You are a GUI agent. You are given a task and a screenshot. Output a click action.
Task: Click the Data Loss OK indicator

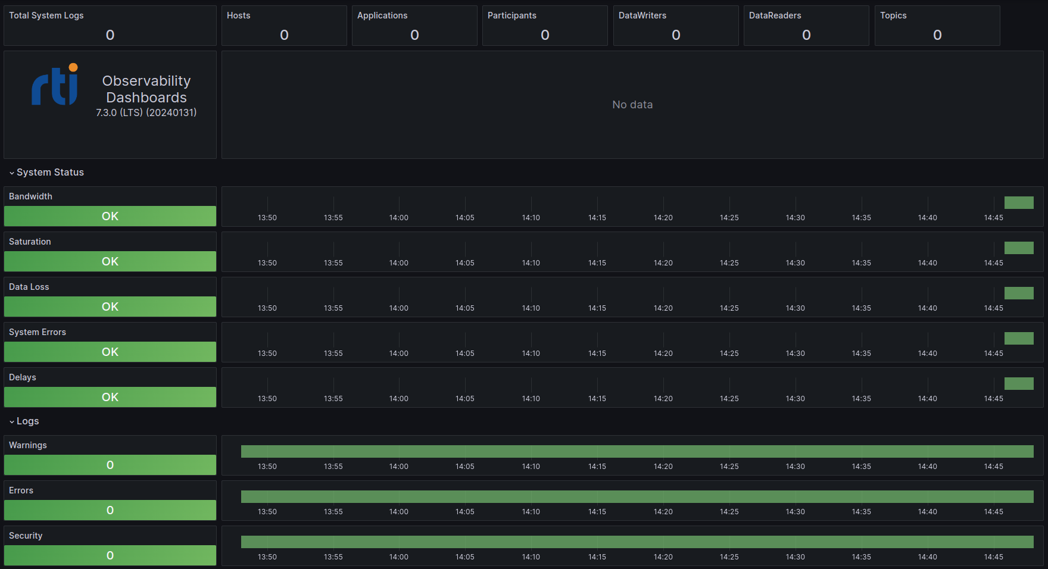coord(110,307)
